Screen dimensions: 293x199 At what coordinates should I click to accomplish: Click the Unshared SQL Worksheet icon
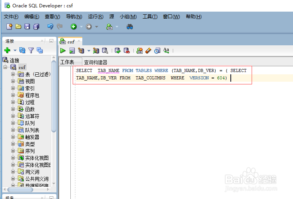[x=140, y=51]
